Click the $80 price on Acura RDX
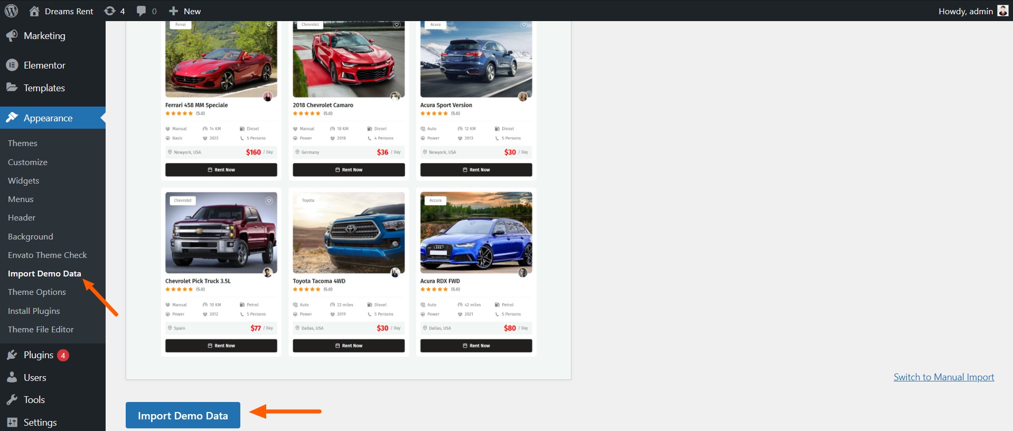This screenshot has width=1013, height=431. coord(510,328)
